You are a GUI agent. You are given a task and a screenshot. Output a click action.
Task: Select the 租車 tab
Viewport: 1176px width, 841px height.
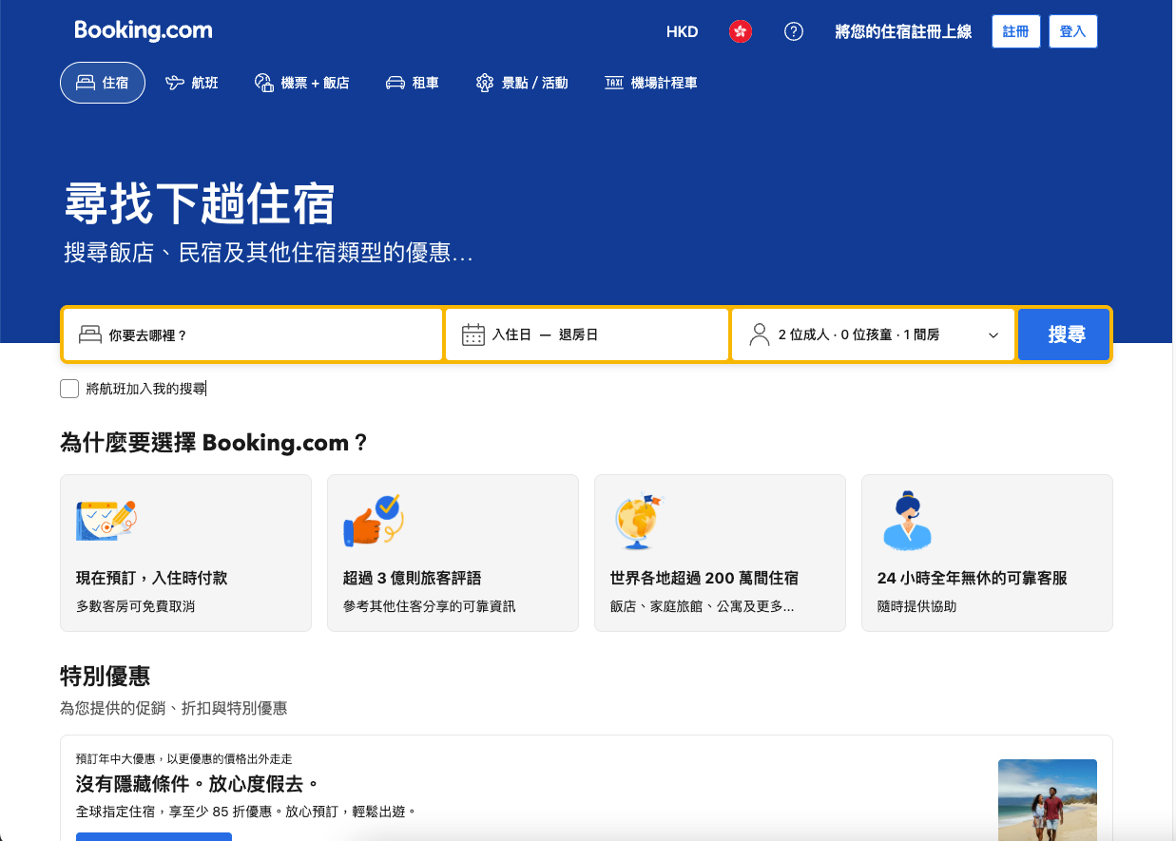(x=412, y=83)
